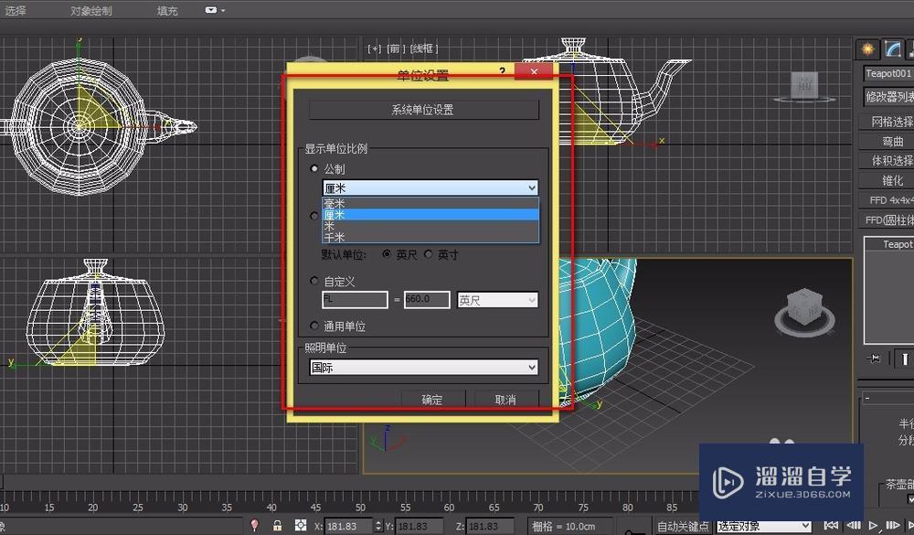
Task: Click the Z coordinate field
Action: coord(490,526)
